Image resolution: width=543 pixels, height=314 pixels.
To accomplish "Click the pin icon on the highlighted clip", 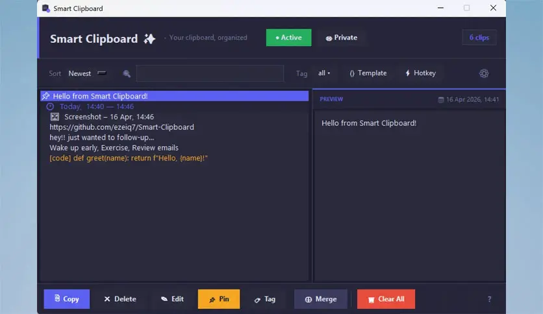I will [45, 96].
